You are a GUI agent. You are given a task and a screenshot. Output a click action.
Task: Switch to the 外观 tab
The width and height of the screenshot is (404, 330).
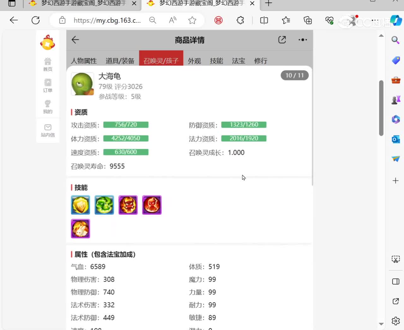tap(194, 61)
